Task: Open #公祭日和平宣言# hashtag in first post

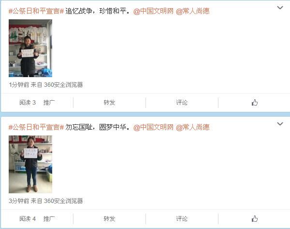Action: 36,11
